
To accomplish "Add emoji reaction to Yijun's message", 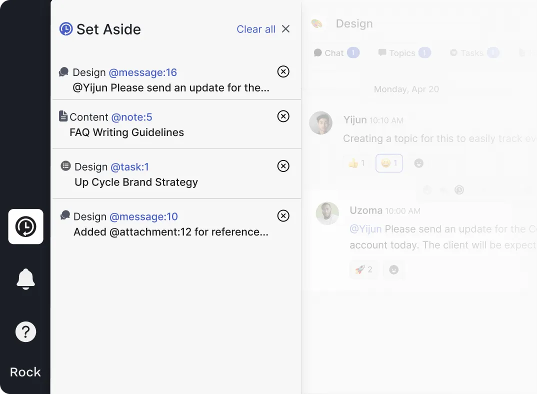I will 419,163.
